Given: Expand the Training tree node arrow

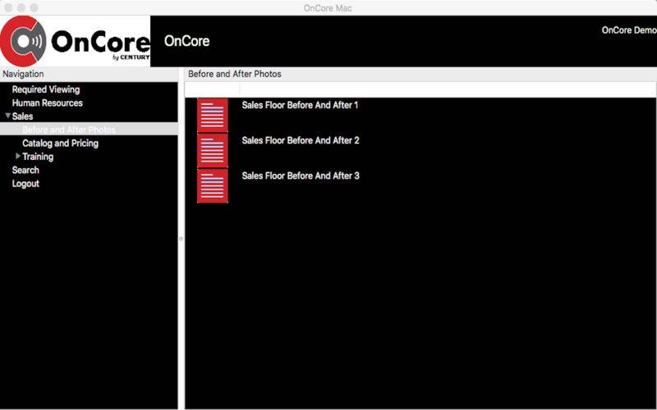Looking at the screenshot, I should click(x=18, y=156).
